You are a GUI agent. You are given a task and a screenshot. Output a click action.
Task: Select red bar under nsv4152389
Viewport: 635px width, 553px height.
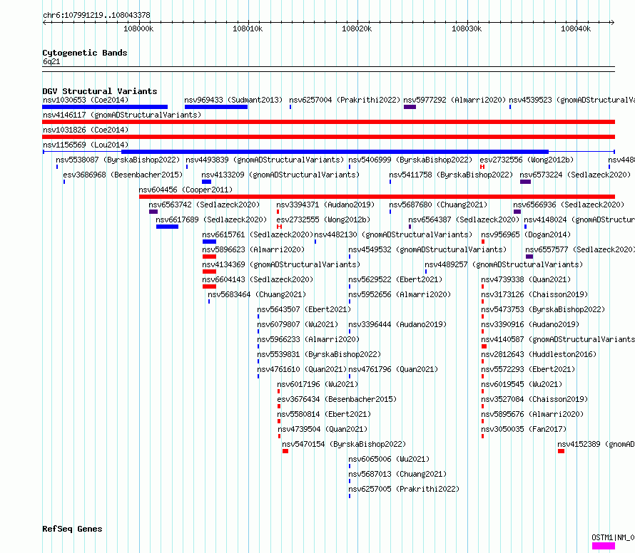[561, 451]
